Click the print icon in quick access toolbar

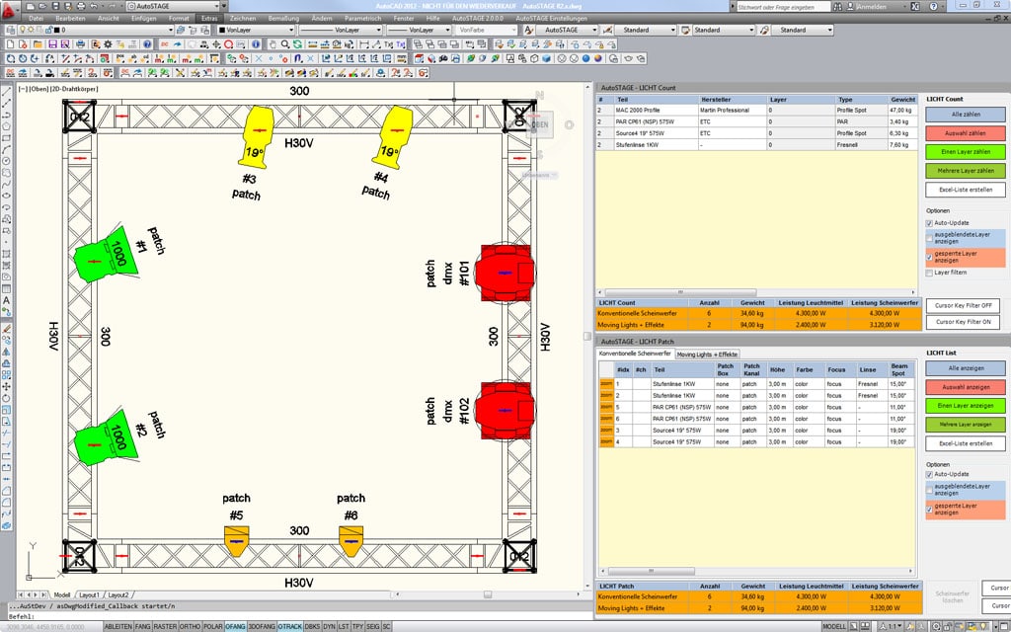(x=79, y=6)
